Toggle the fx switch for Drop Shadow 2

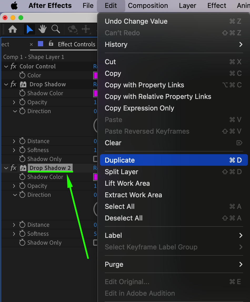click(13, 168)
